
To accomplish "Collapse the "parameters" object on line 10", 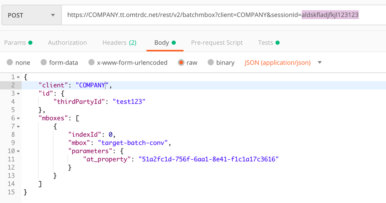I will 18,151.
